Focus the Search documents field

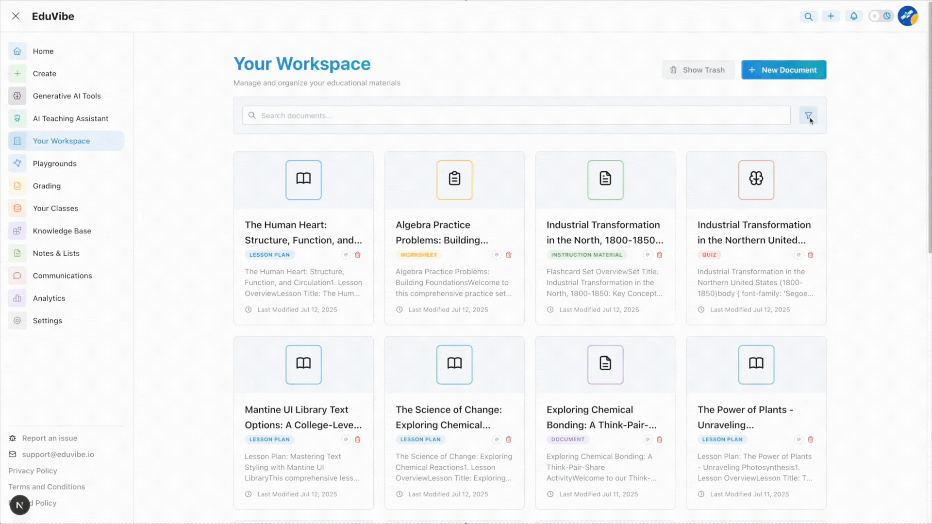pyautogui.click(x=516, y=115)
